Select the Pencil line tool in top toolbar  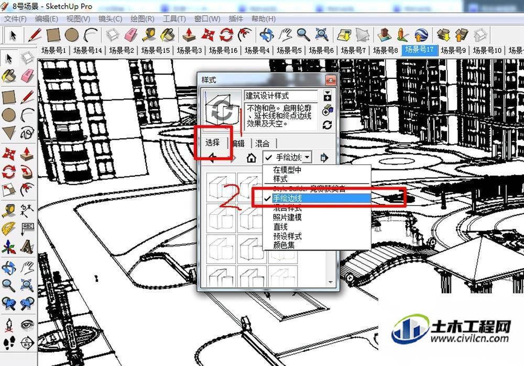click(x=35, y=35)
